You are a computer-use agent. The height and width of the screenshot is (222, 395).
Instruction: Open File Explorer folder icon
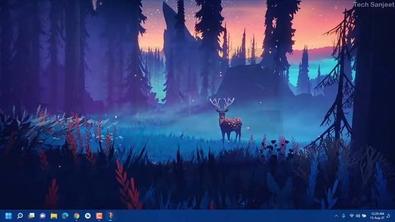point(54,216)
